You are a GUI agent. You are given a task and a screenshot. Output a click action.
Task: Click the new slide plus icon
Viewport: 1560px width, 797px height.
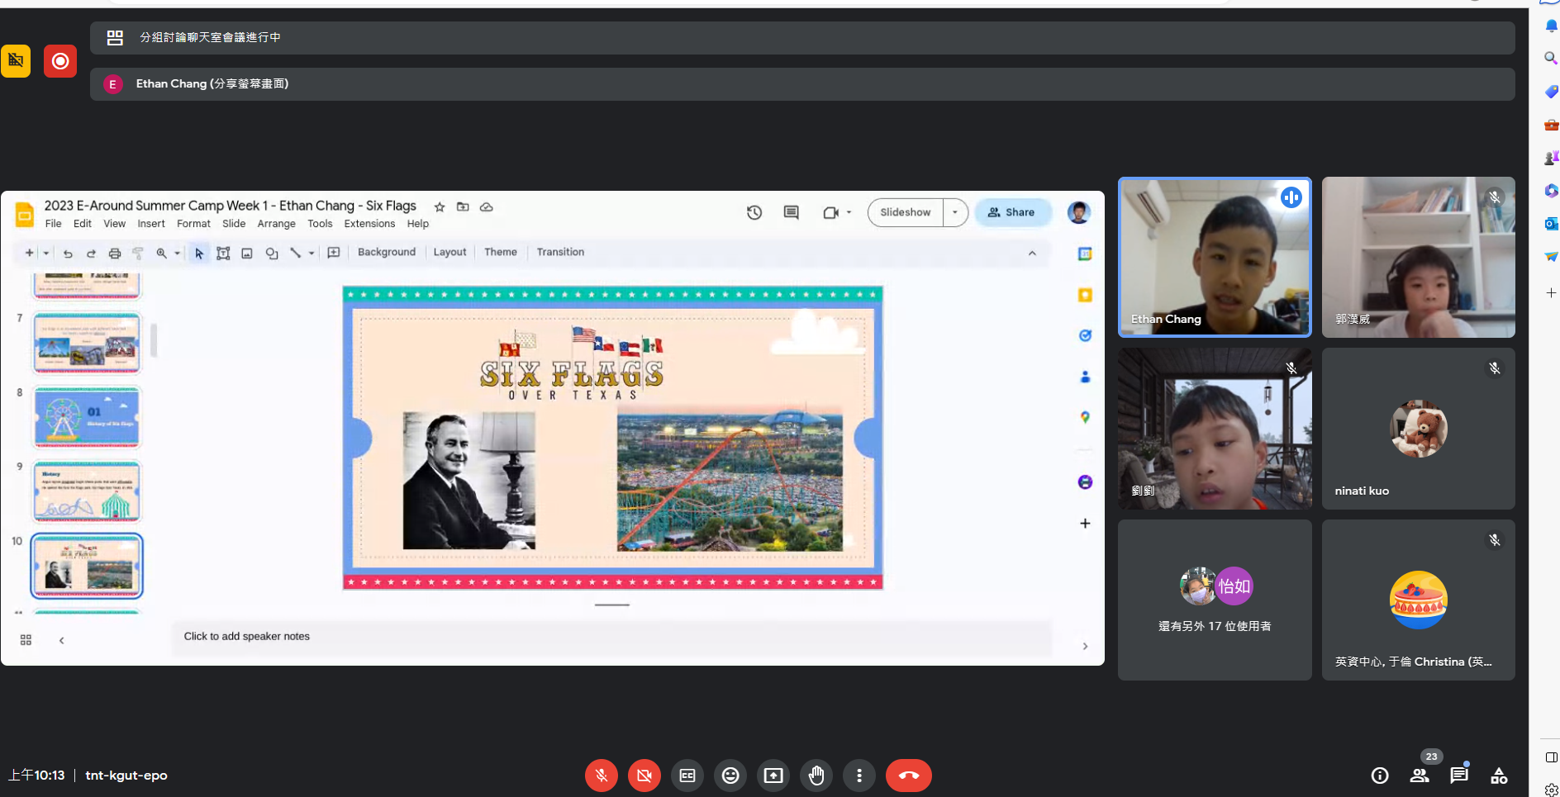click(x=30, y=253)
